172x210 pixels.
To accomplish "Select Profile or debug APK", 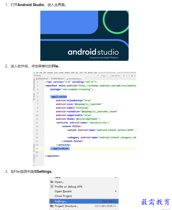I will point(84,187).
